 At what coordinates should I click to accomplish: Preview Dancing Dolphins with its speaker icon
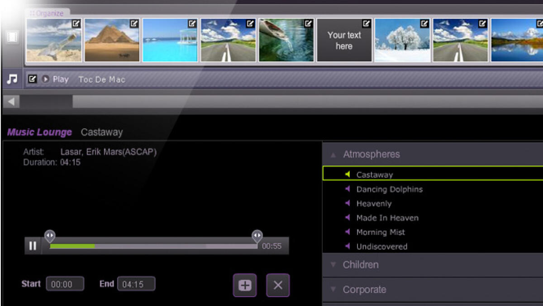pyautogui.click(x=348, y=189)
